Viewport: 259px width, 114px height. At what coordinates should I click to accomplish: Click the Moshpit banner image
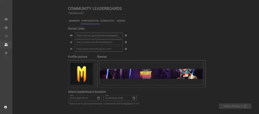(x=151, y=74)
